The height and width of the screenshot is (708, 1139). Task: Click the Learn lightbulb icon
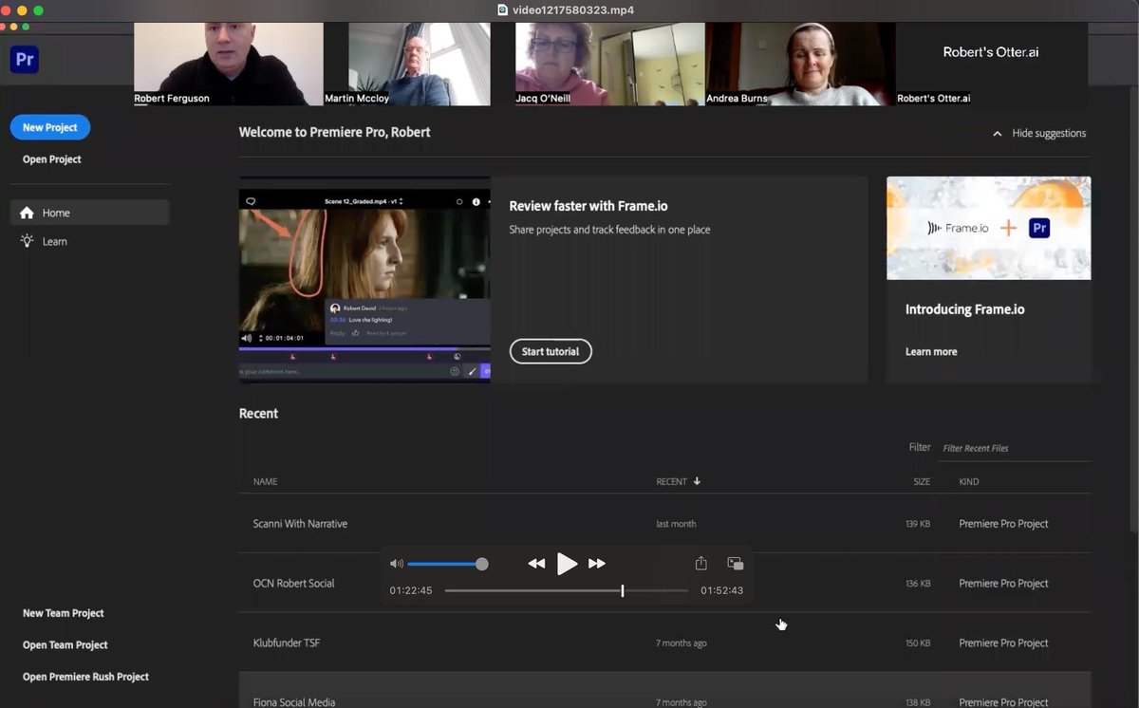coord(27,241)
